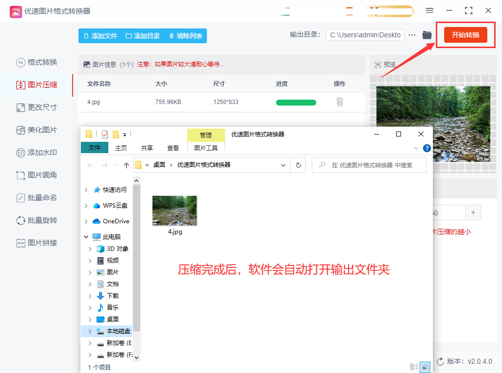Click the 开始转换 button
The height and width of the screenshot is (373, 502).
click(465, 35)
